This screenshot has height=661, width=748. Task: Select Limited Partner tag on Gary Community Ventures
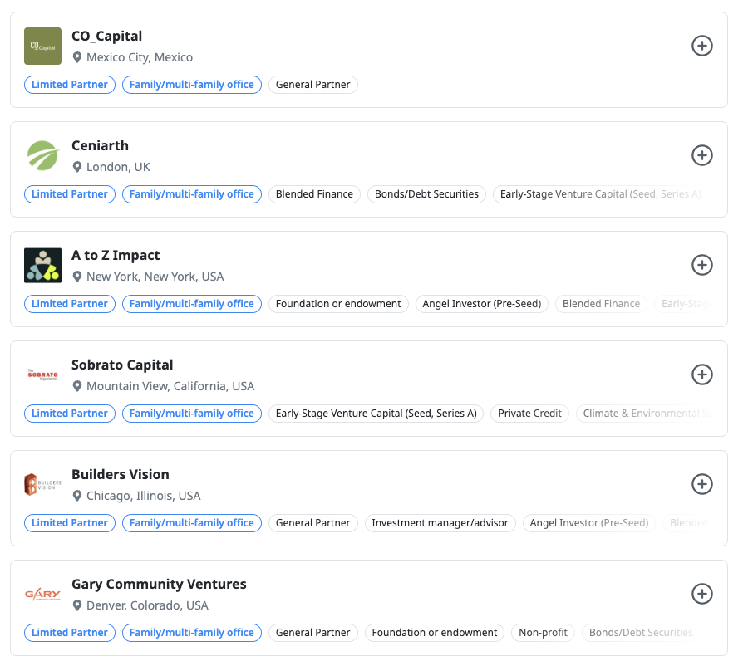70,633
